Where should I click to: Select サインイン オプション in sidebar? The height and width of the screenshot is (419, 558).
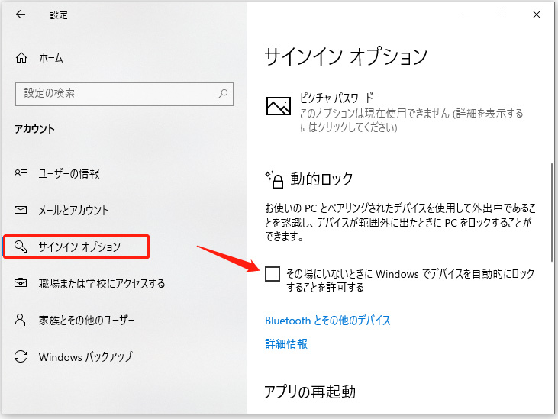click(x=79, y=247)
